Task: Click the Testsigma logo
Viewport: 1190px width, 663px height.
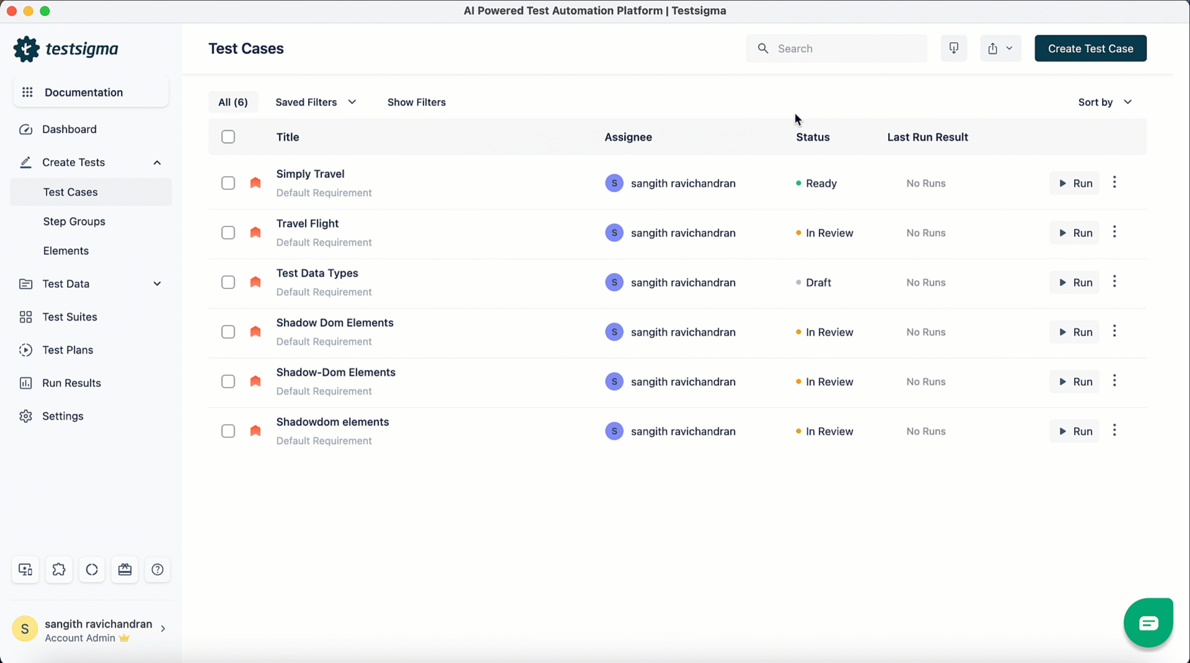Action: [66, 49]
